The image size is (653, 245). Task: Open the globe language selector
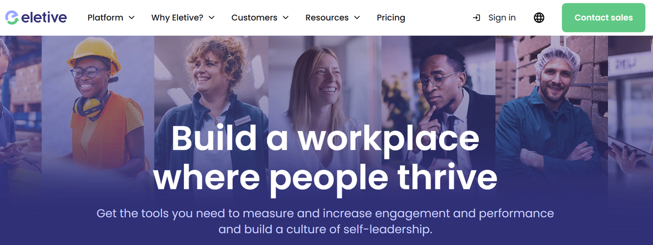click(x=539, y=18)
